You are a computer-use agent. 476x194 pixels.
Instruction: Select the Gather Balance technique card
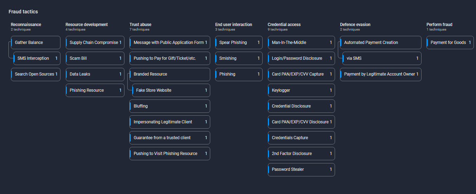click(35, 43)
